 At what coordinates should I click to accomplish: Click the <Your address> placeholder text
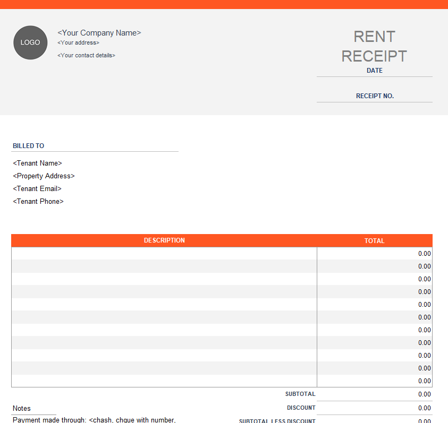point(78,42)
